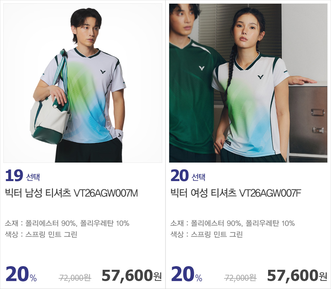Click the women's shirt material description
The width and height of the screenshot is (331, 289).
233,223
